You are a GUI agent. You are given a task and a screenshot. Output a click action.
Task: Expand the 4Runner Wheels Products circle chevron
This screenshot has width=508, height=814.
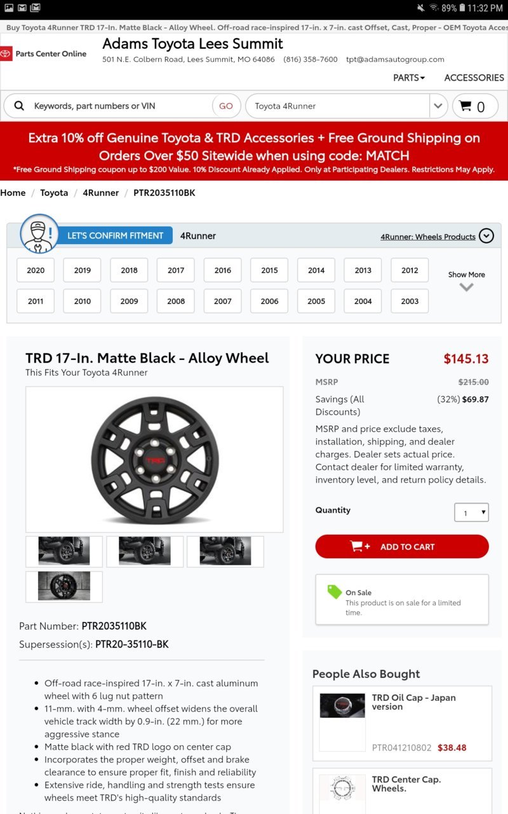point(486,236)
